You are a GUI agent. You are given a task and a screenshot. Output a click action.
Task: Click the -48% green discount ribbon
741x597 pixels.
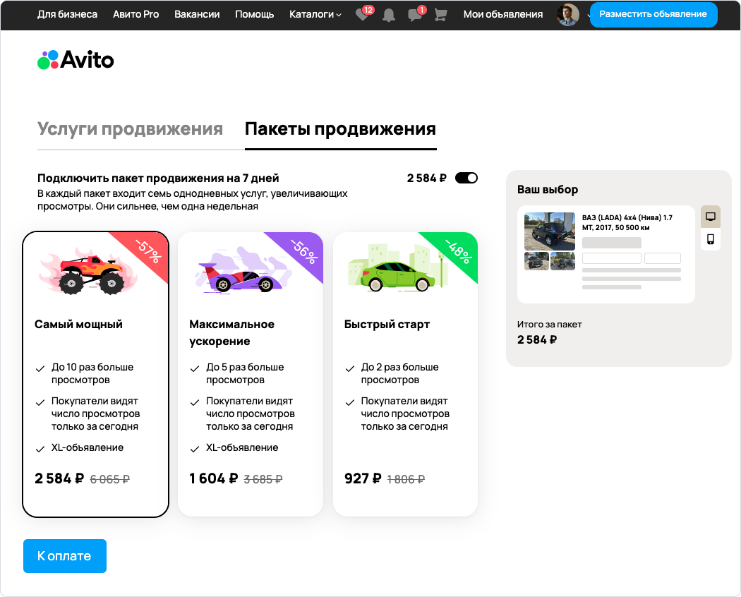tap(458, 251)
